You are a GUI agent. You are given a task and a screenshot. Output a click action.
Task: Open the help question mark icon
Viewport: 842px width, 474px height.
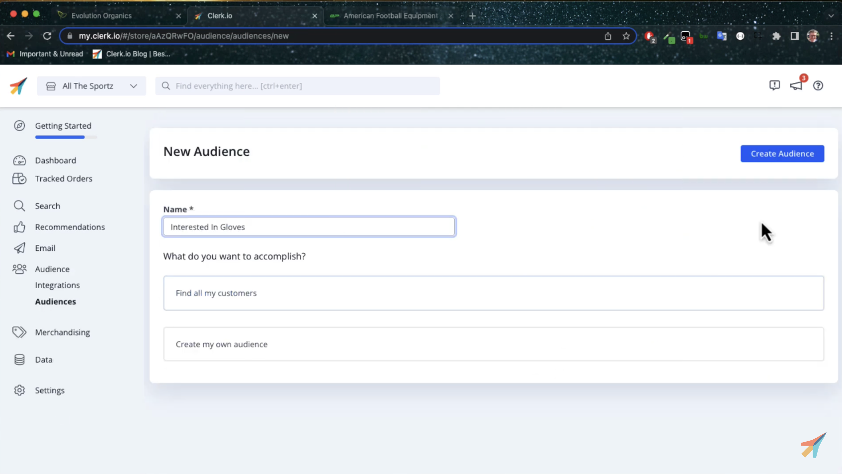tap(818, 85)
